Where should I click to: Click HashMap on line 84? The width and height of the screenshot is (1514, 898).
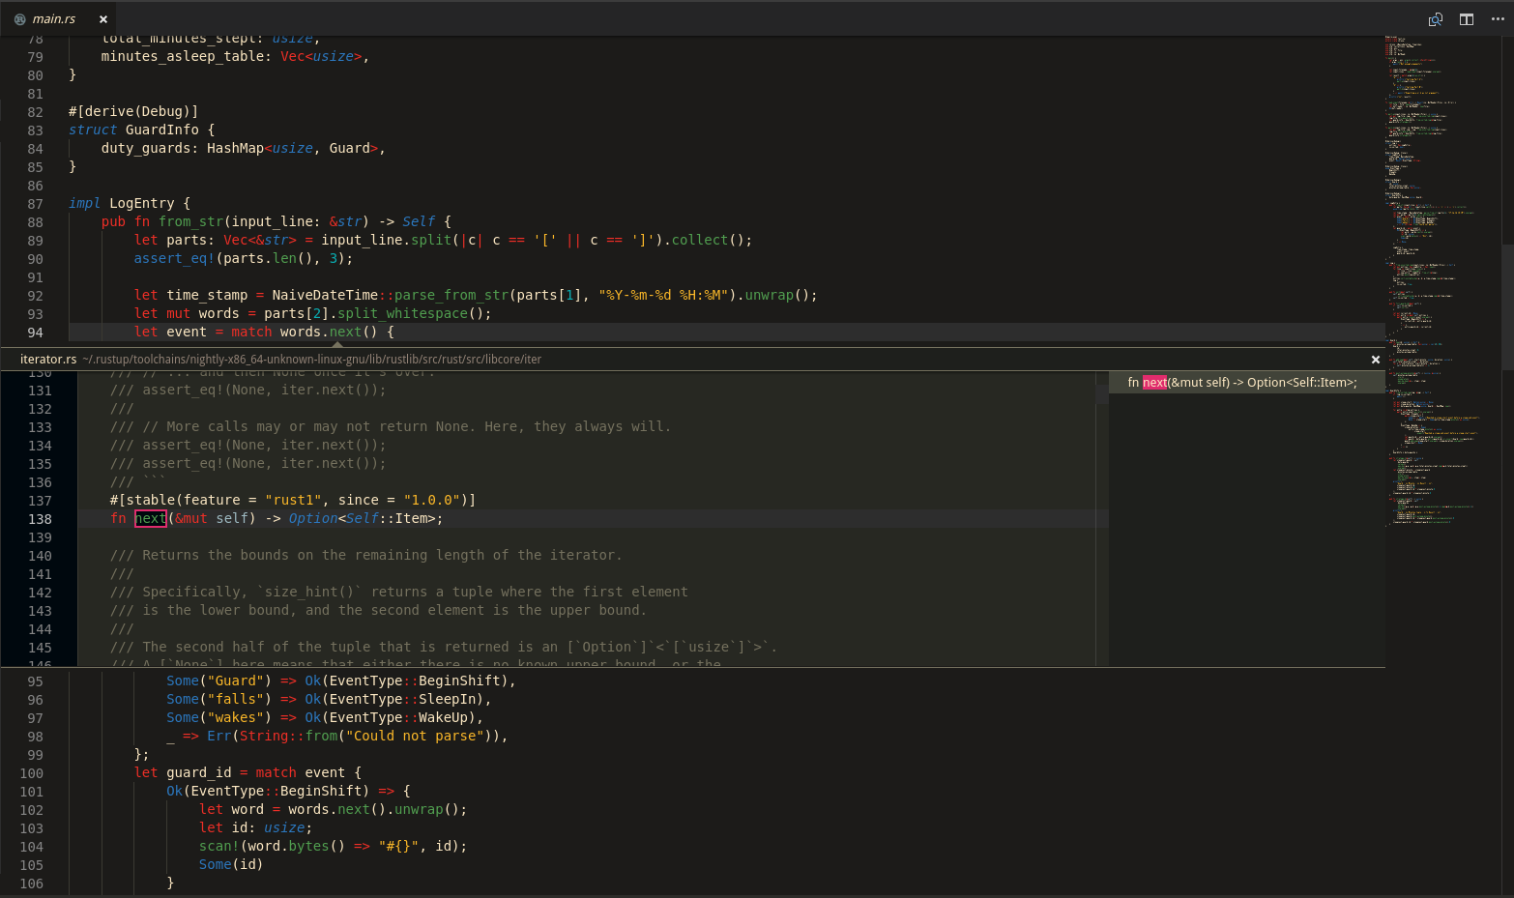pos(235,149)
